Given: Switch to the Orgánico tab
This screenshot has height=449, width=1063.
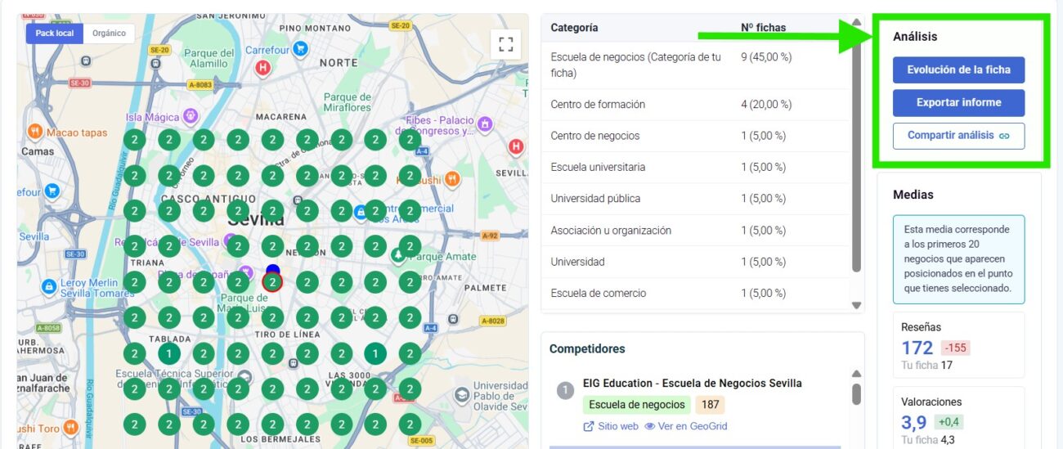Looking at the screenshot, I should point(109,34).
